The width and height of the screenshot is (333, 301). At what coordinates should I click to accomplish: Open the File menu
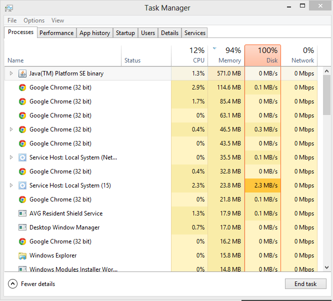[x=12, y=20]
